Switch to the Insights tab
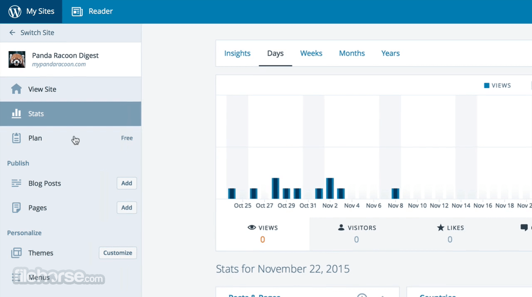Image resolution: width=532 pixels, height=297 pixels. tap(237, 53)
